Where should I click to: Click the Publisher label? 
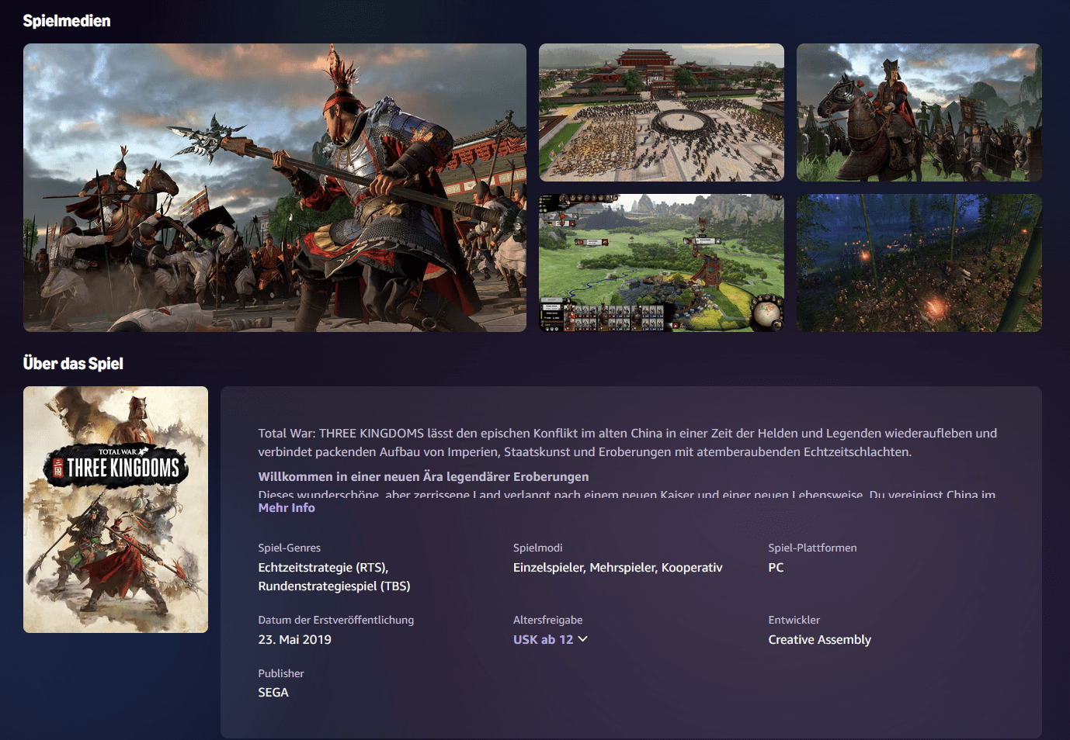280,673
